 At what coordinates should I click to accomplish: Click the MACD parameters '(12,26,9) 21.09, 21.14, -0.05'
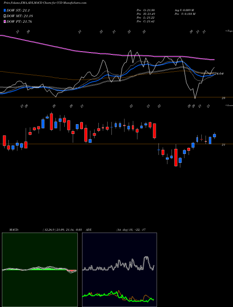pos(62,230)
